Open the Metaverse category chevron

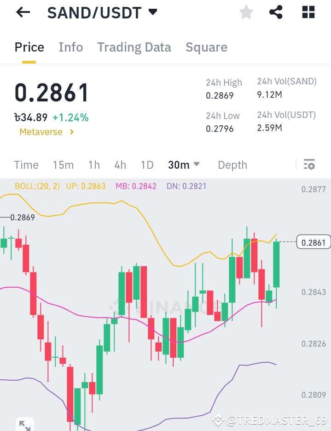(72, 132)
